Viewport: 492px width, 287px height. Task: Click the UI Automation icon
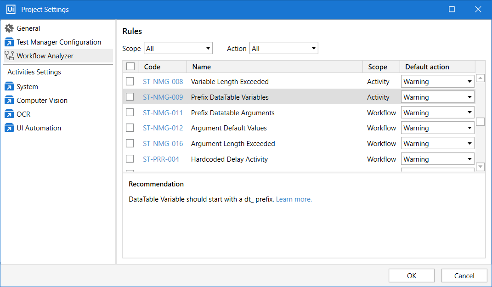(9, 128)
